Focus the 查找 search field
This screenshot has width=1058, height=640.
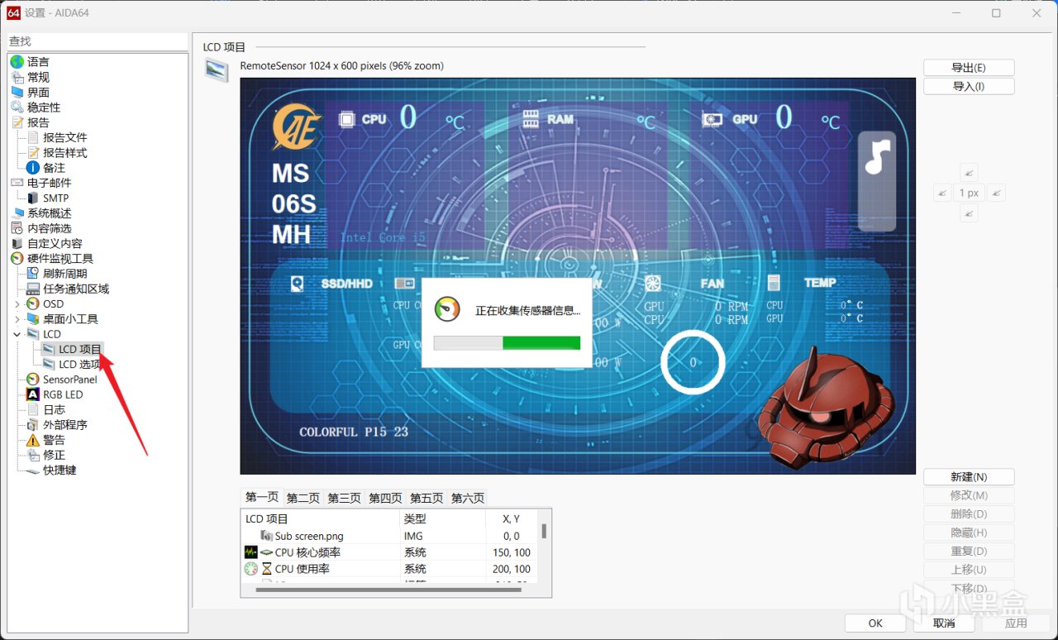98,41
